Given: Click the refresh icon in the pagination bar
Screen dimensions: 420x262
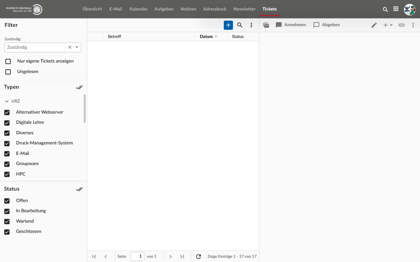Looking at the screenshot, I should coord(198,256).
